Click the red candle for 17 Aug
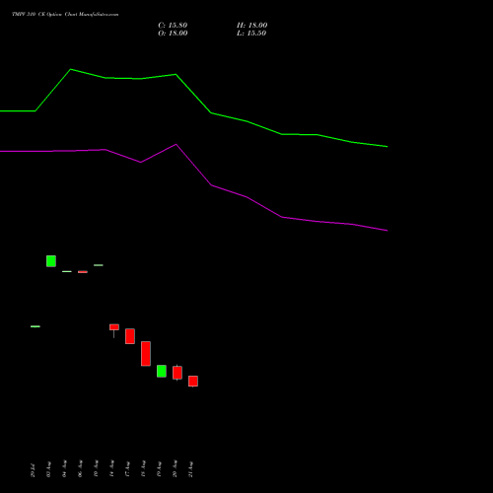This screenshot has height=493, width=493. click(x=130, y=336)
